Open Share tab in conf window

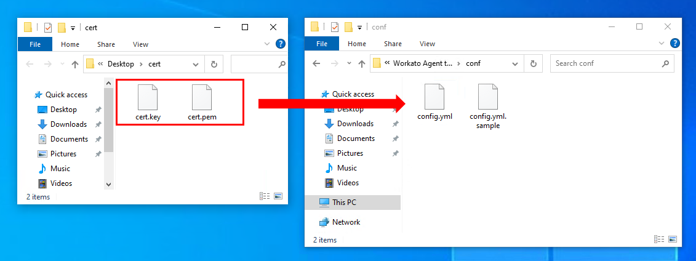click(x=393, y=44)
